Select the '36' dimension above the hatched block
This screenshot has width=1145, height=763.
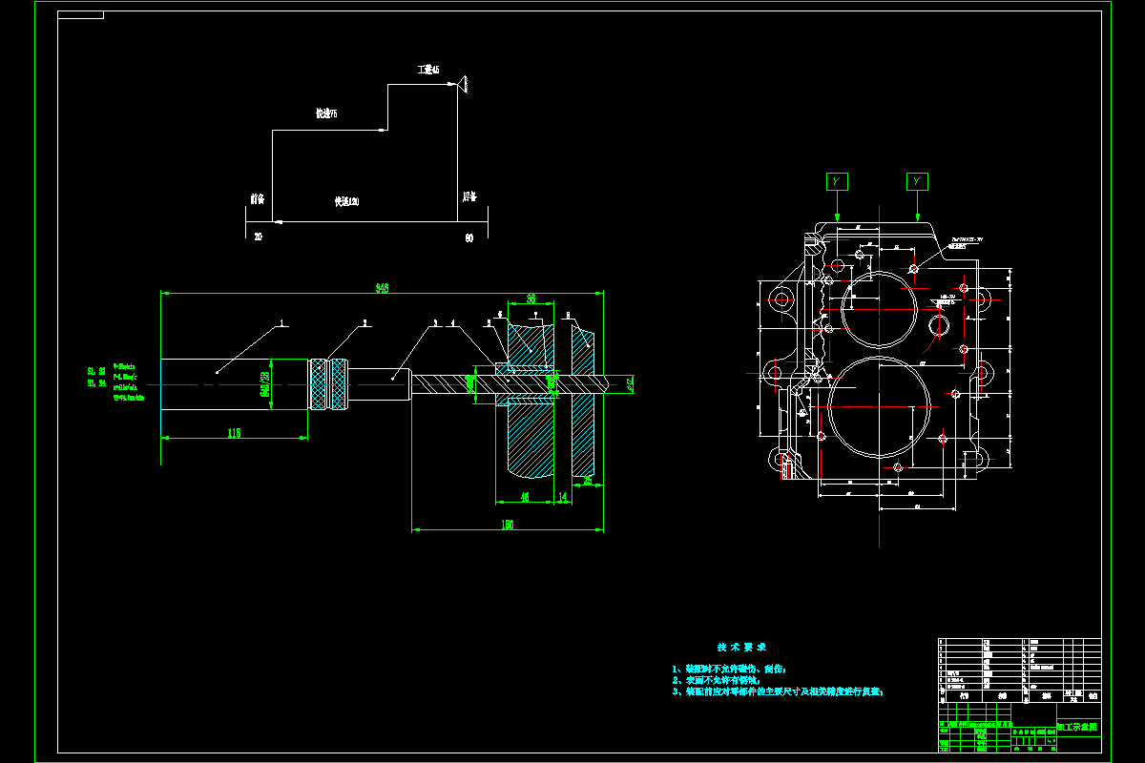click(531, 299)
